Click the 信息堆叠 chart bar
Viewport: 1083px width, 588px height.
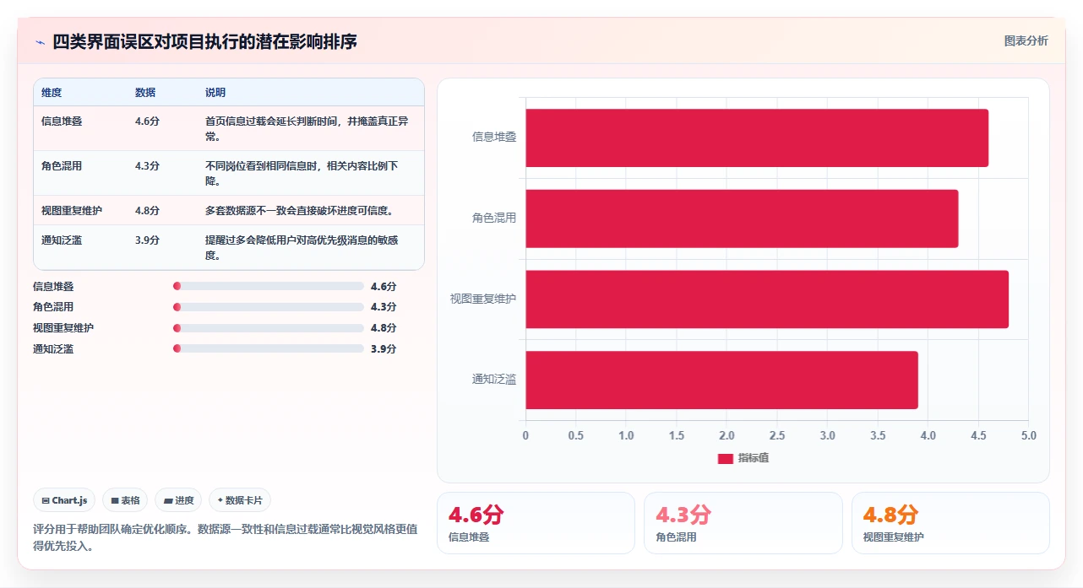[x=757, y=138]
